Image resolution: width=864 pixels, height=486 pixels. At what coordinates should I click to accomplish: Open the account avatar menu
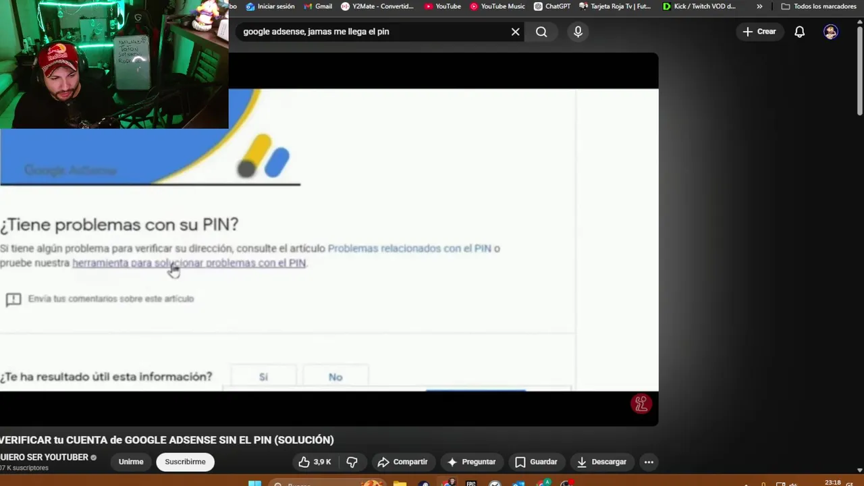pyautogui.click(x=831, y=32)
